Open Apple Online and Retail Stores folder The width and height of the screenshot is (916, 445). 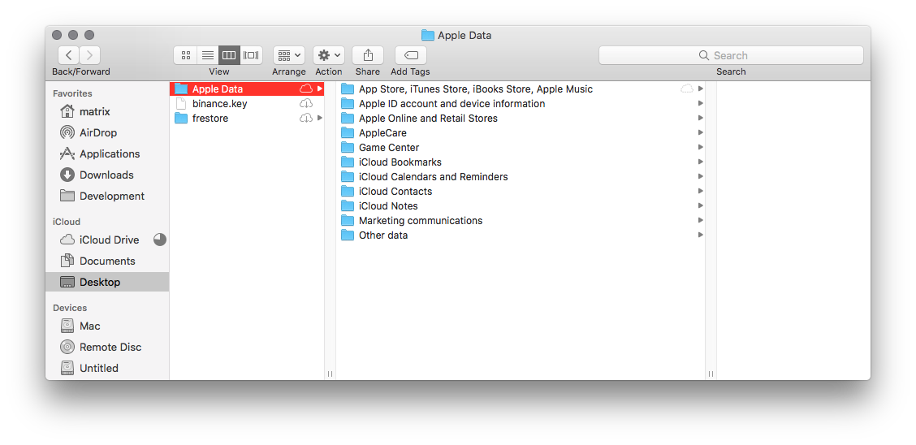point(521,118)
